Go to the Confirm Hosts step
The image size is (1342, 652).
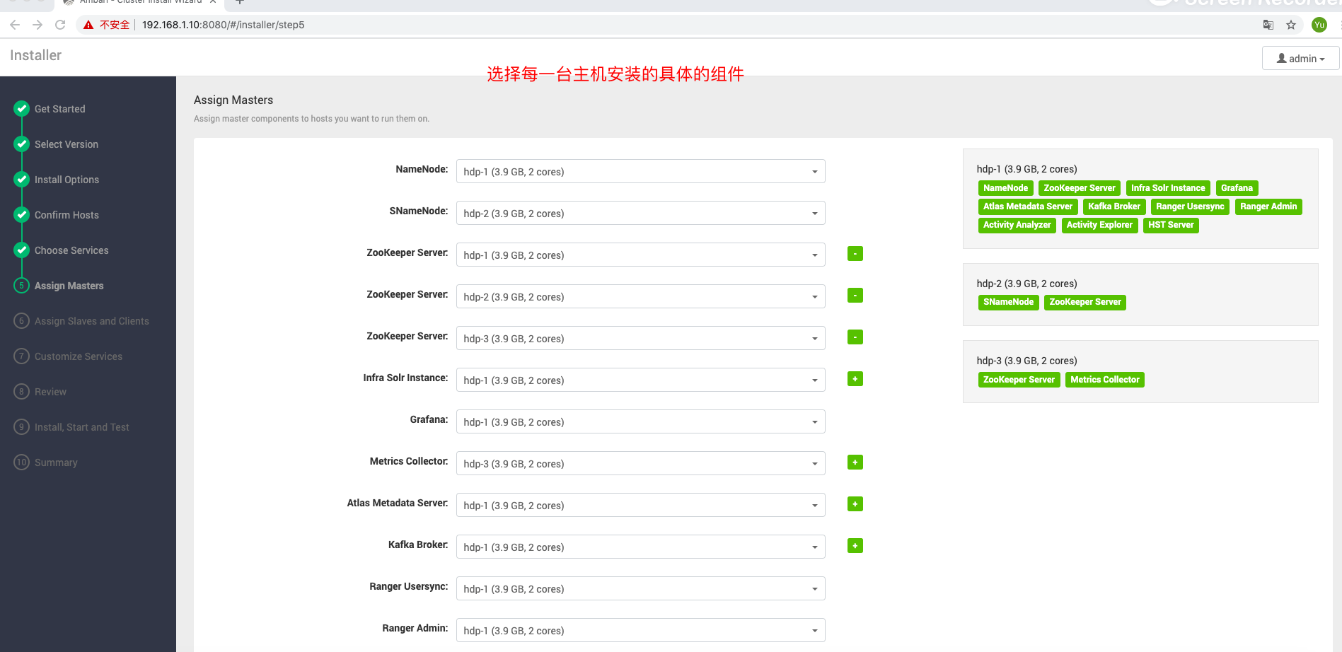pos(66,215)
